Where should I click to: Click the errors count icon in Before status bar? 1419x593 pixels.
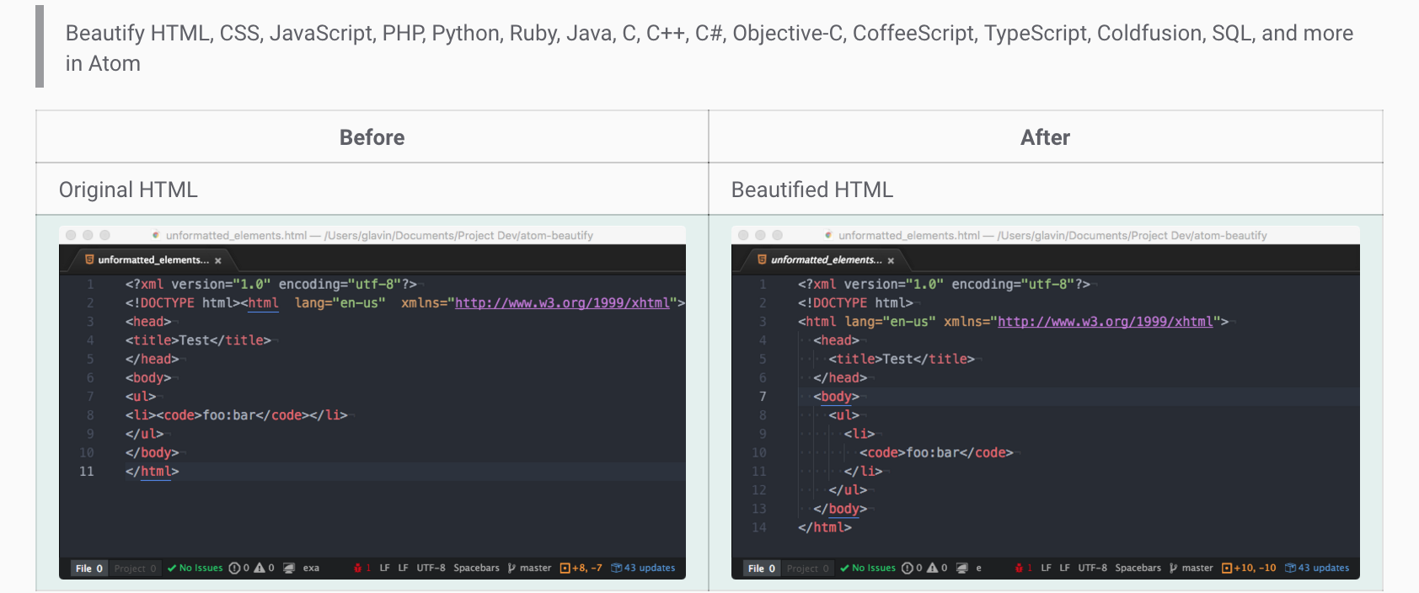pos(234,568)
